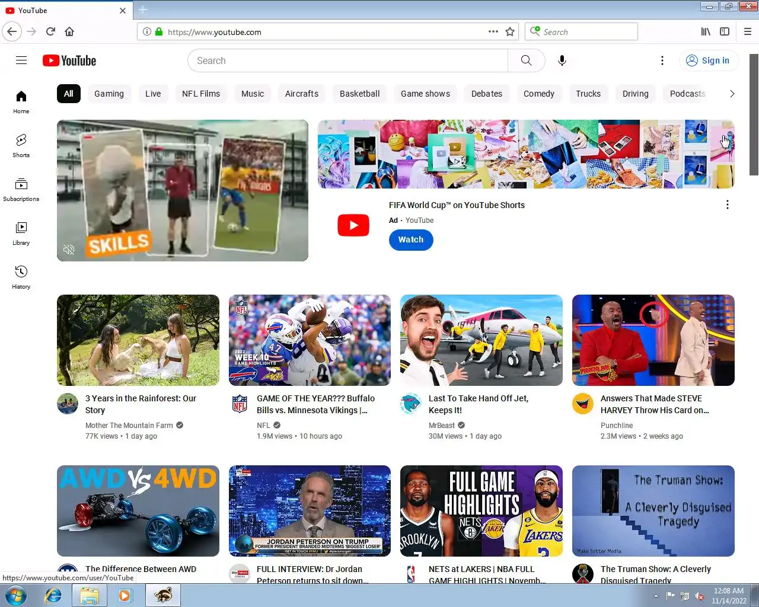
Task: Click the blue Watch button
Action: tap(411, 239)
